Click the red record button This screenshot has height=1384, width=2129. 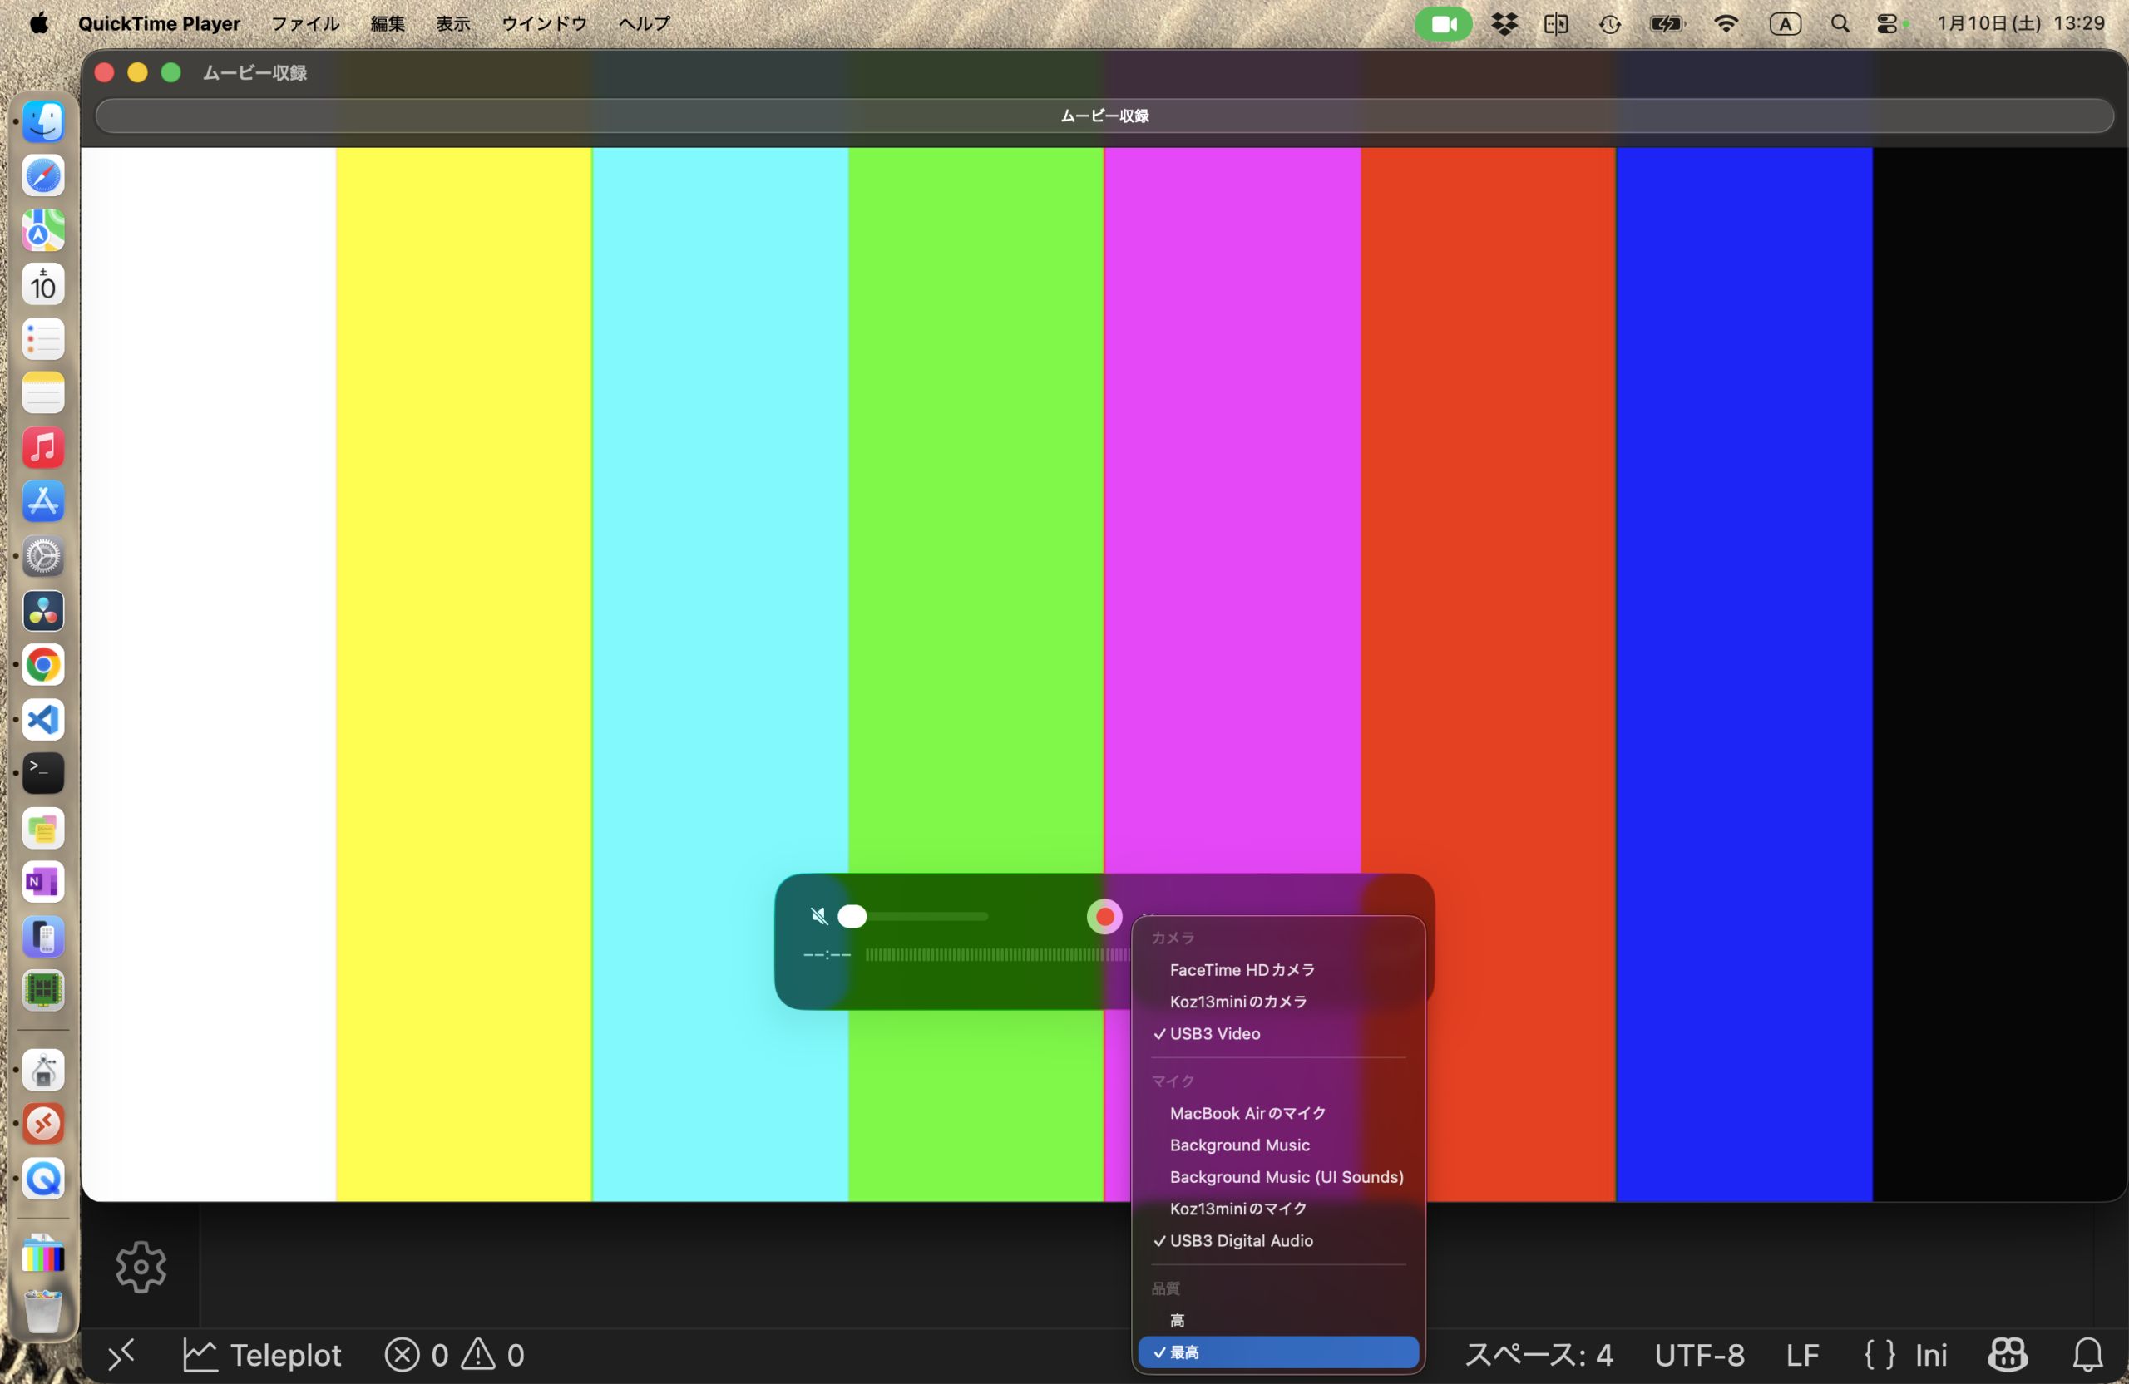(1104, 916)
